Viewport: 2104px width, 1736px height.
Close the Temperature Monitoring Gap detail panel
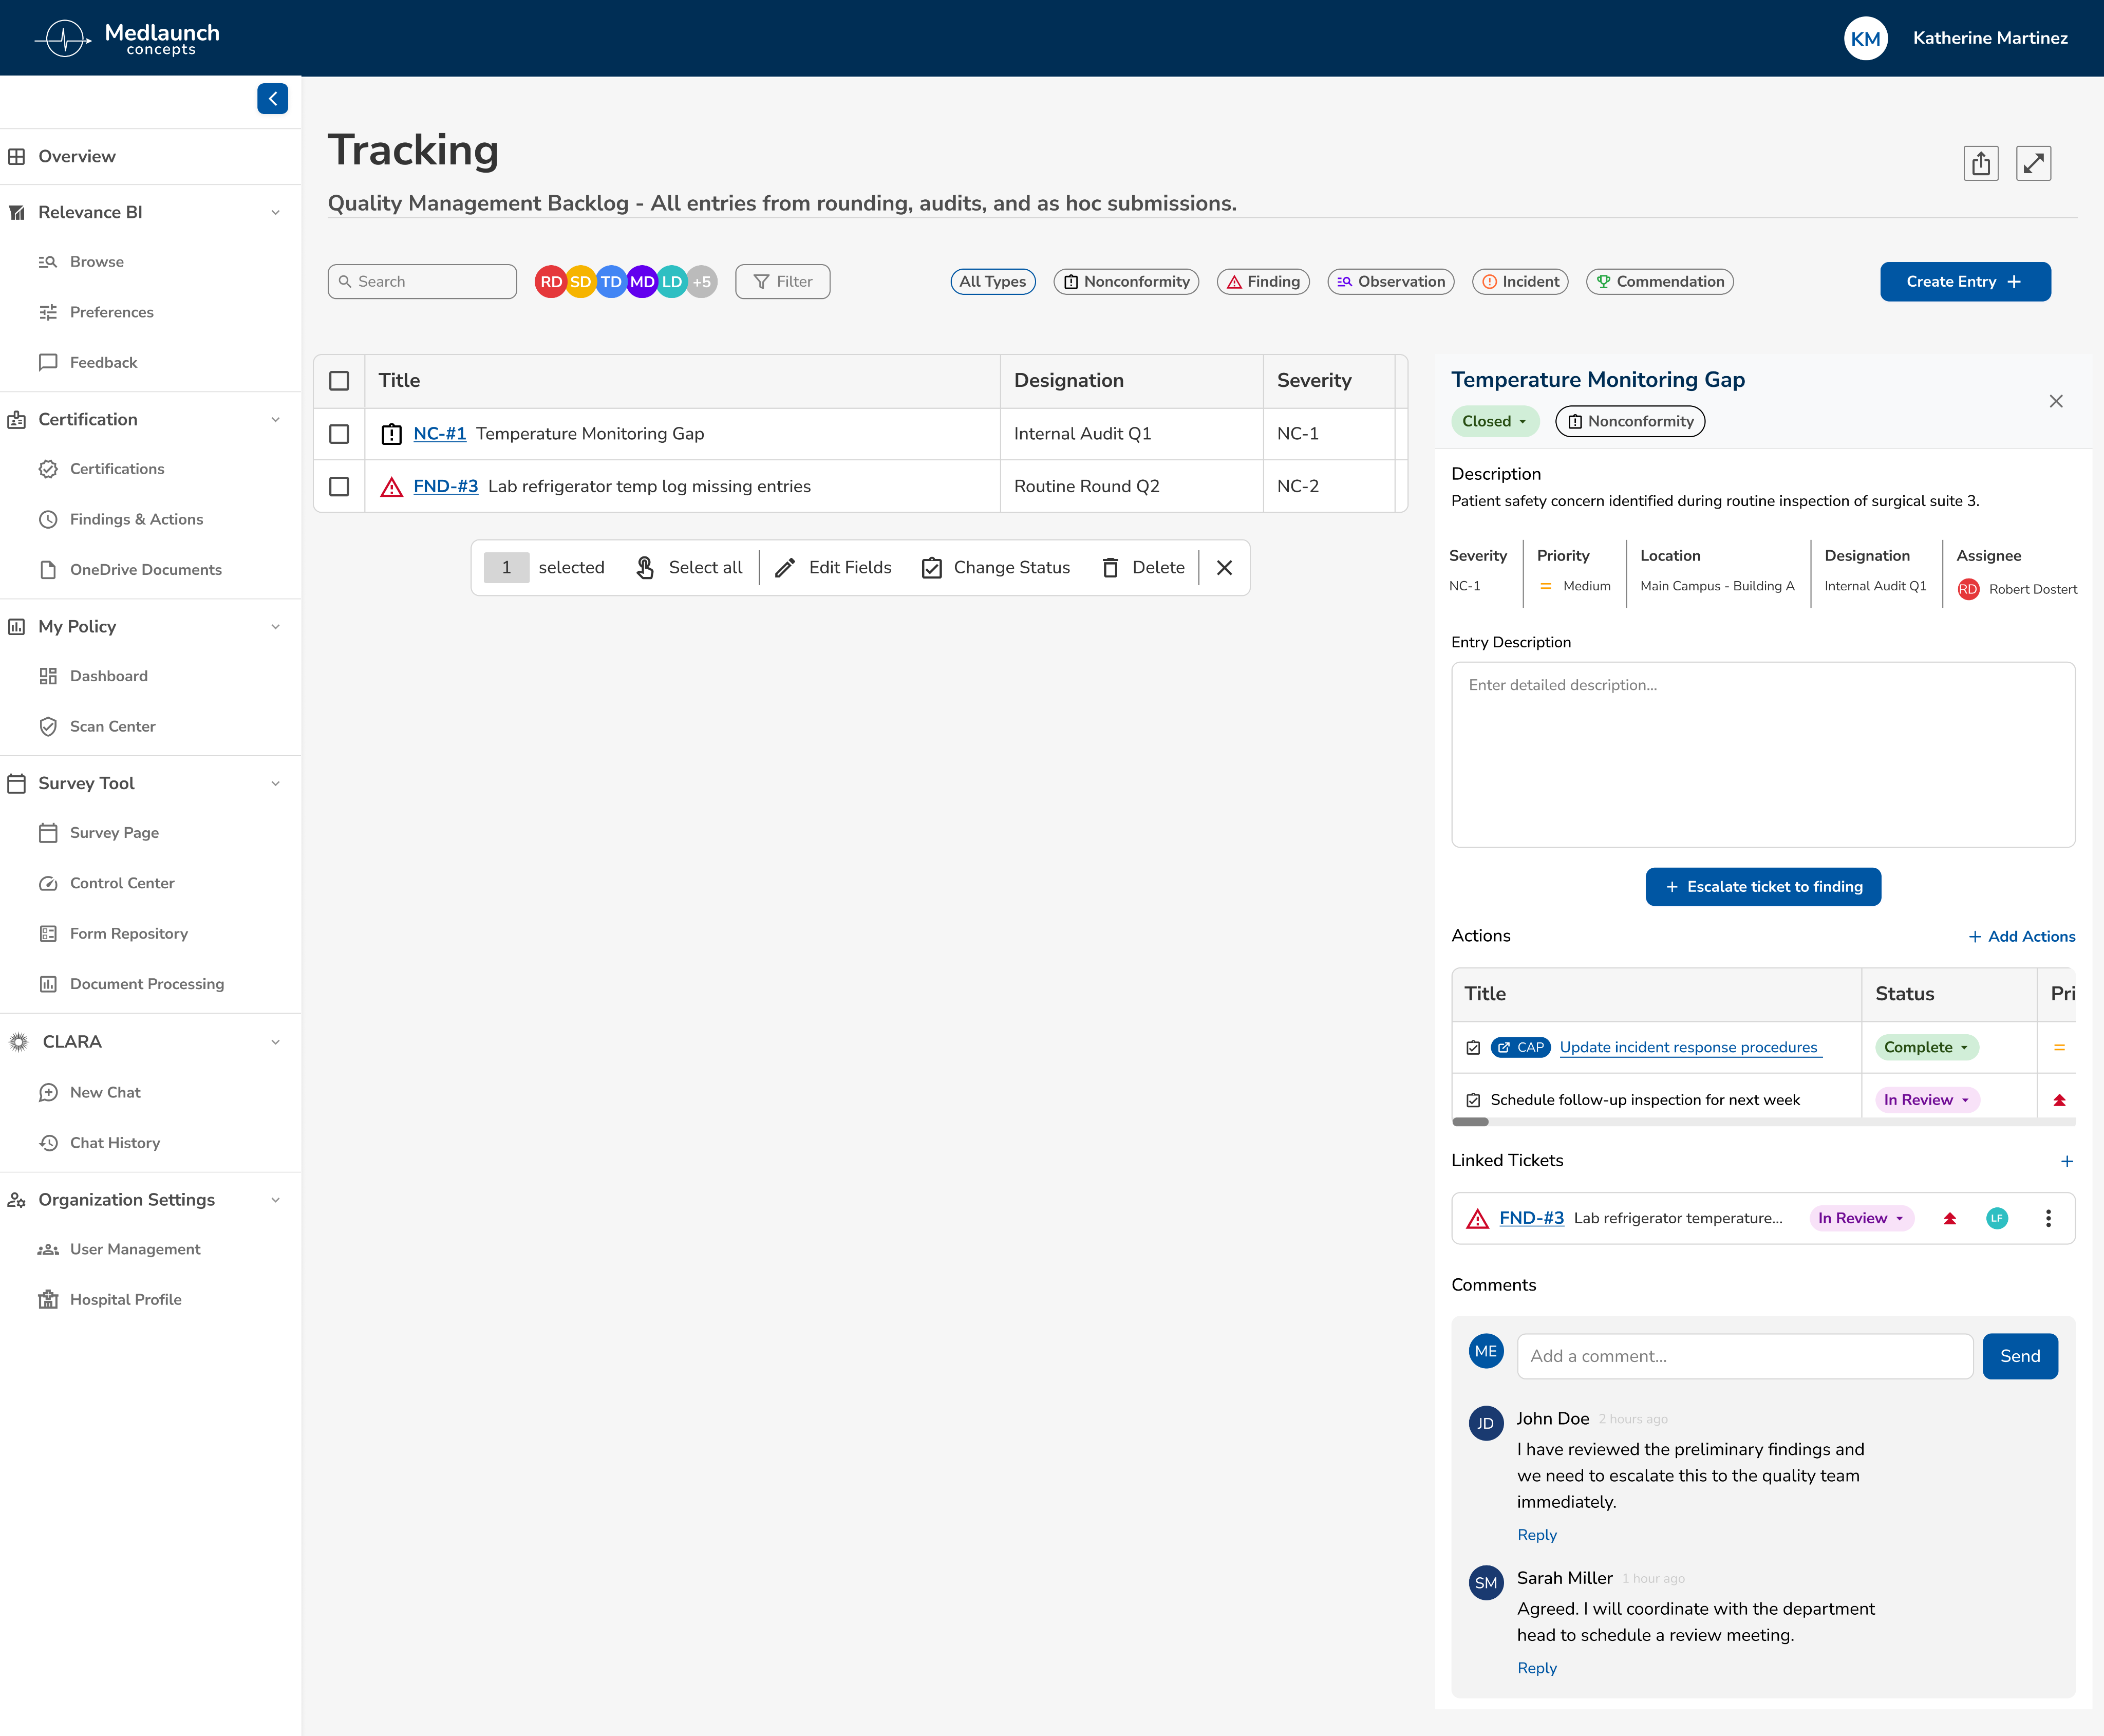click(x=2056, y=401)
